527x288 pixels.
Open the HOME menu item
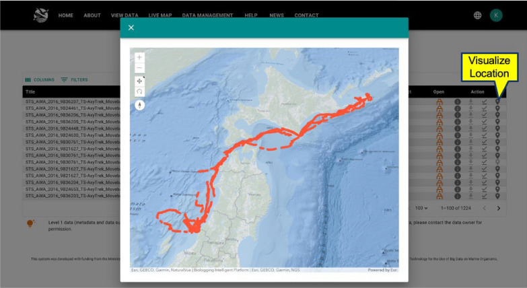[65, 15]
